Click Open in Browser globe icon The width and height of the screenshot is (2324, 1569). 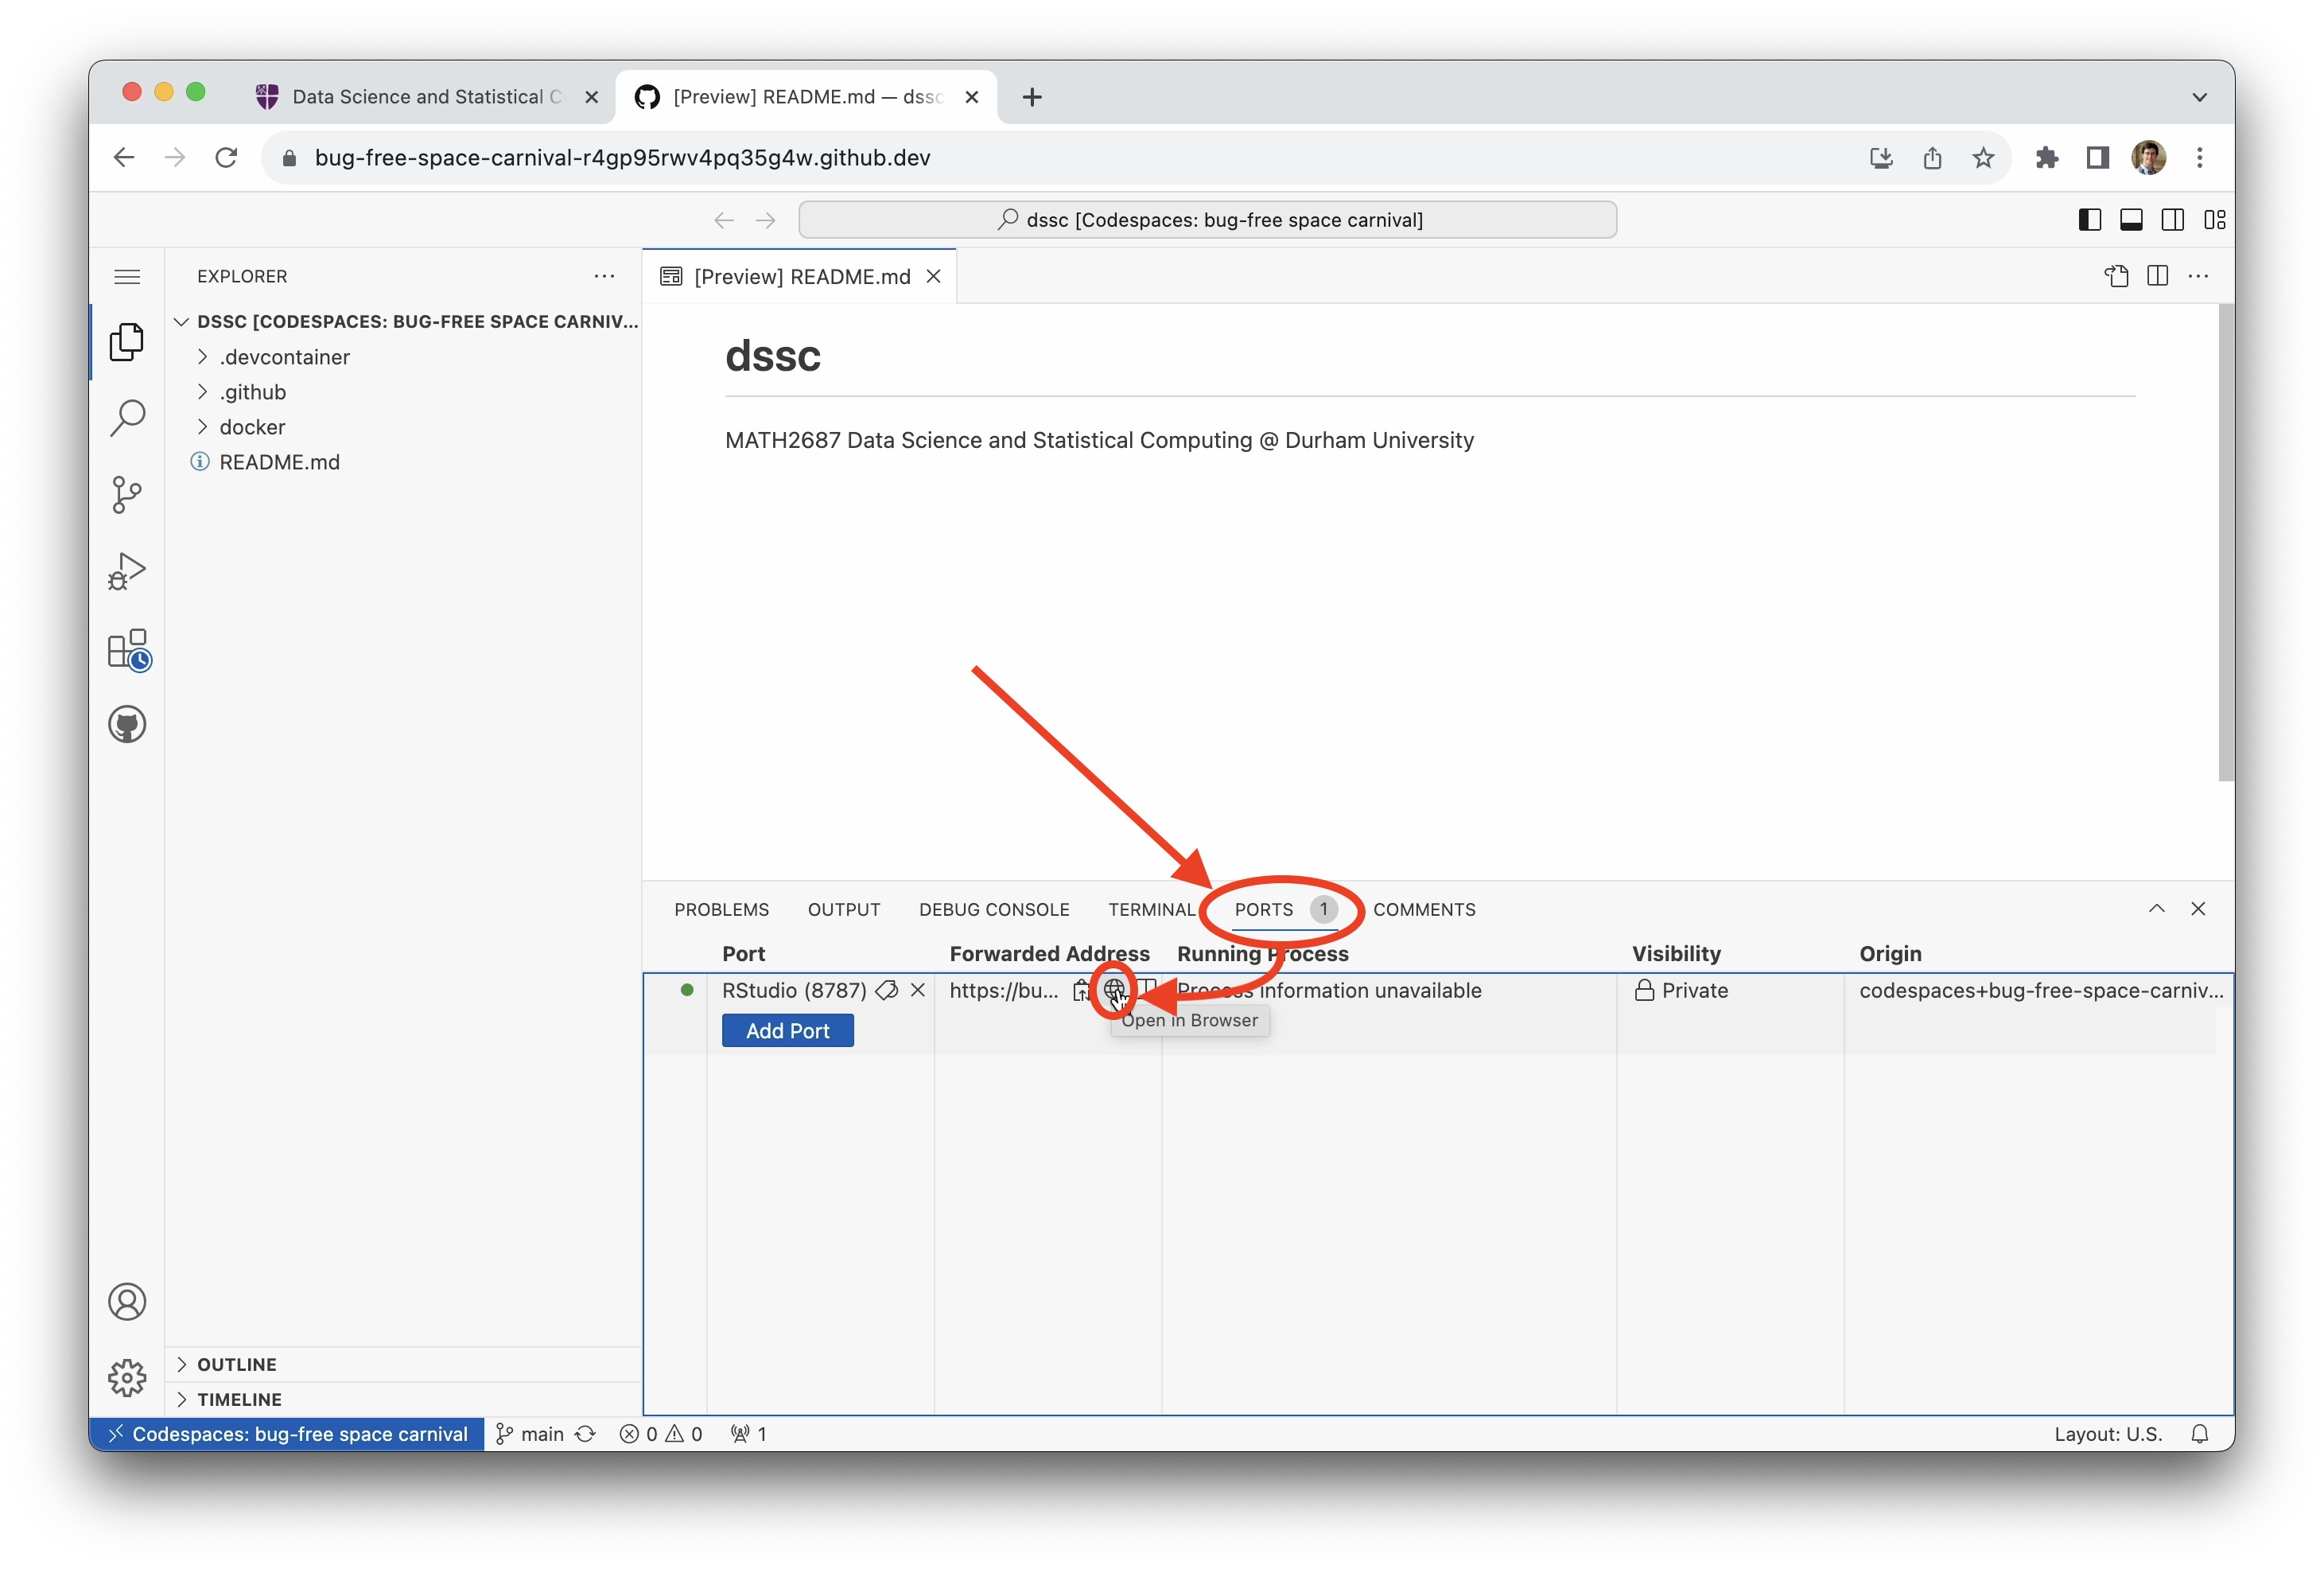click(1114, 990)
